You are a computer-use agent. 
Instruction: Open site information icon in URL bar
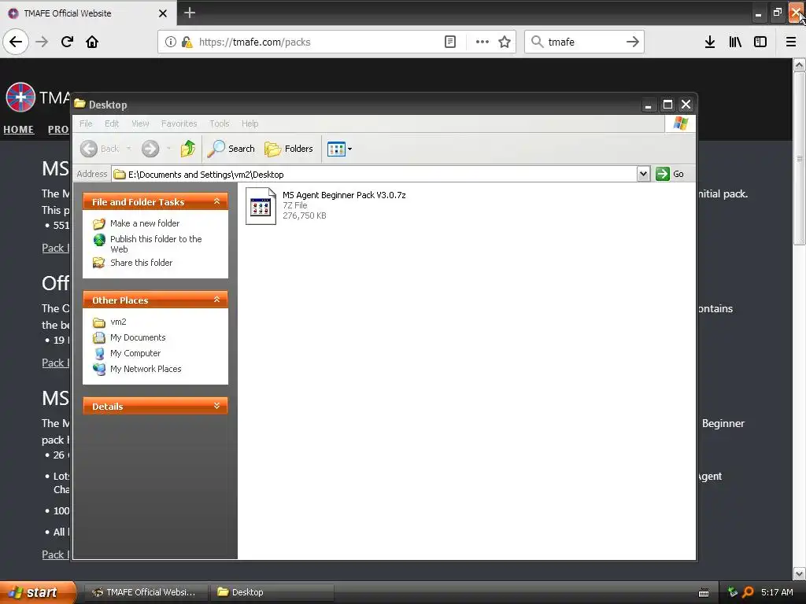pos(170,42)
